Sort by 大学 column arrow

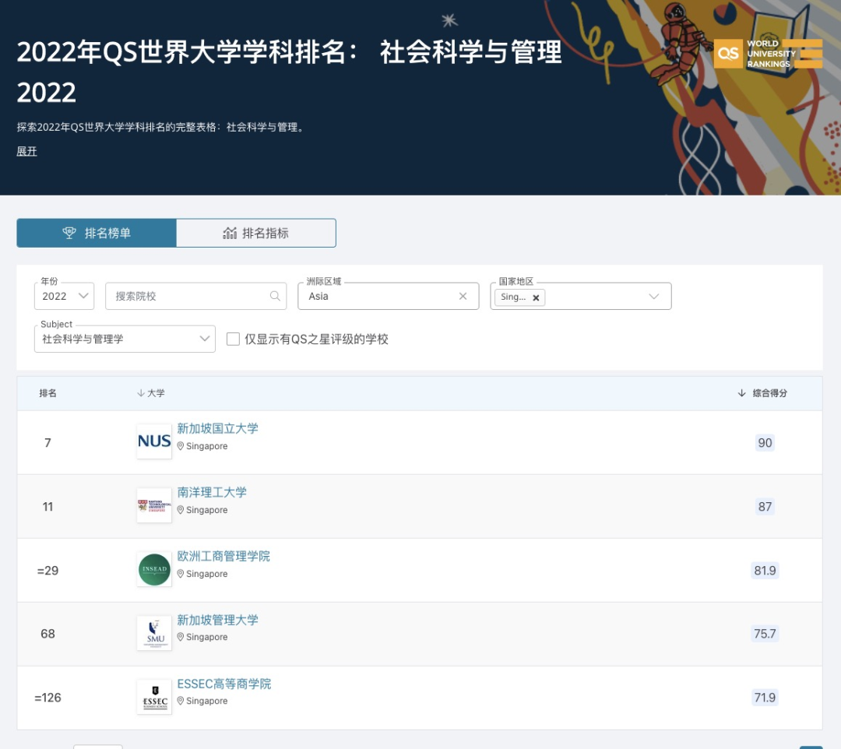point(140,393)
